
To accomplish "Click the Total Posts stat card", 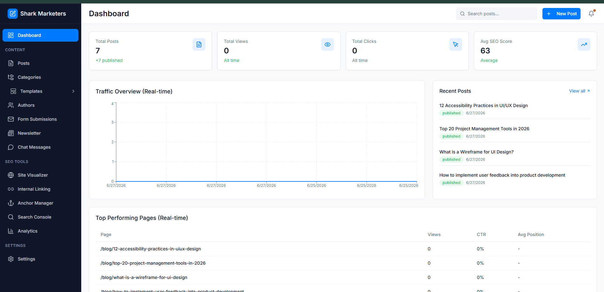I will [x=150, y=51].
